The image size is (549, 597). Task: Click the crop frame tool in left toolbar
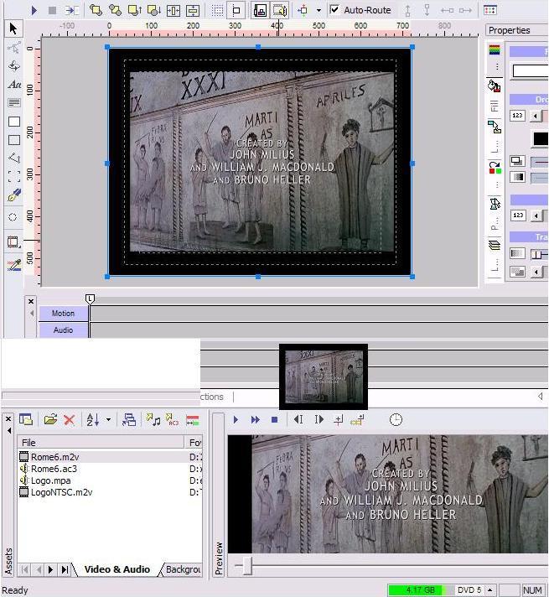[x=13, y=241]
